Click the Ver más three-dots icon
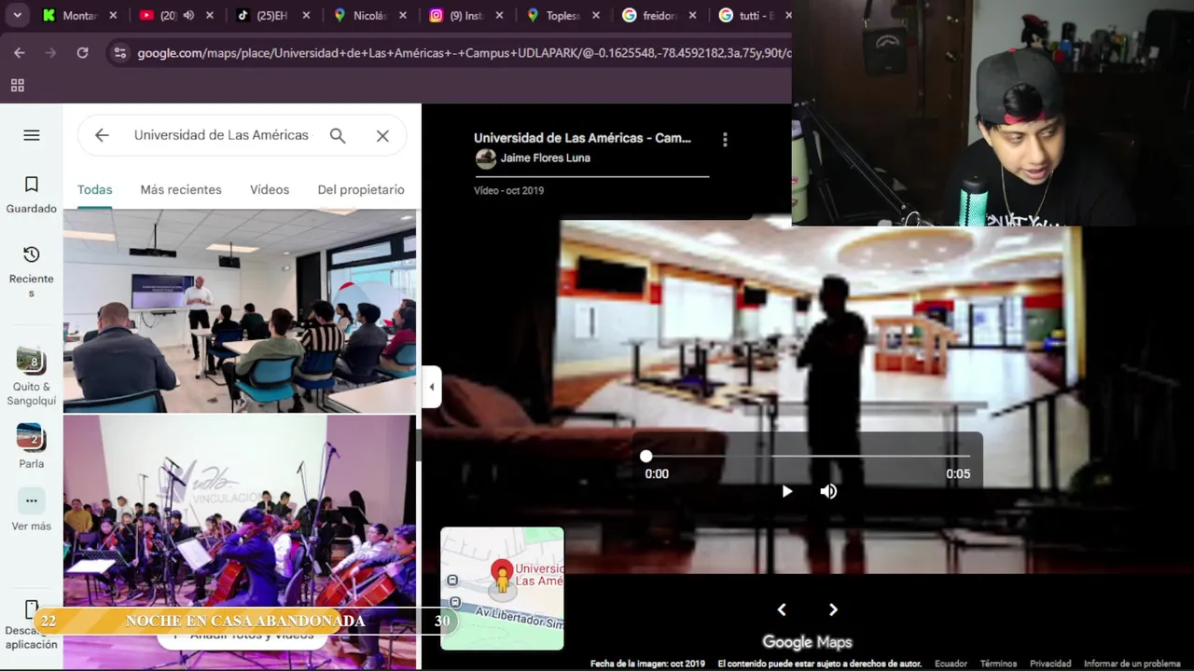 (x=31, y=500)
